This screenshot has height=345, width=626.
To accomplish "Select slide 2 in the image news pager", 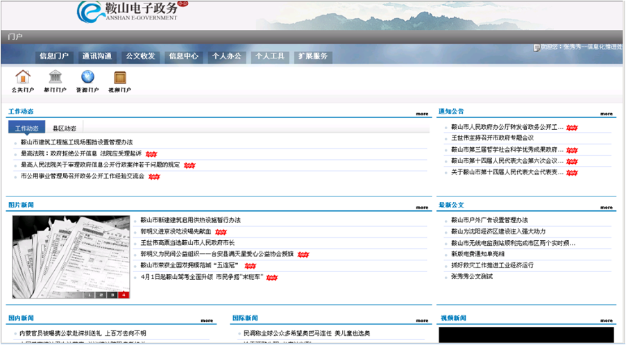I will point(101,295).
